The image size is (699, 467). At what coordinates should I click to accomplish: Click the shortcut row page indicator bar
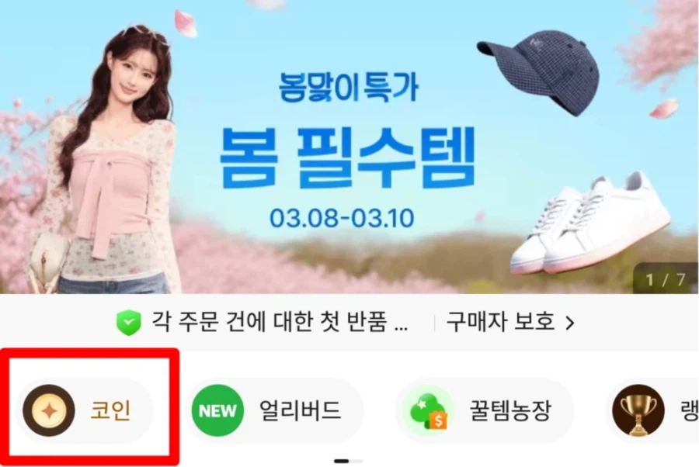[x=349, y=461]
